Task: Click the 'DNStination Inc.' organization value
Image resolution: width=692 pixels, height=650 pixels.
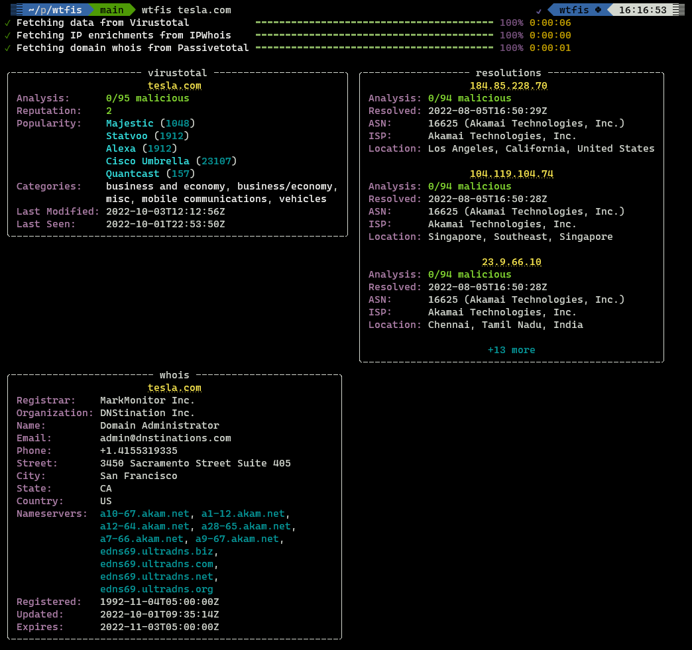Action: pyautogui.click(x=147, y=413)
